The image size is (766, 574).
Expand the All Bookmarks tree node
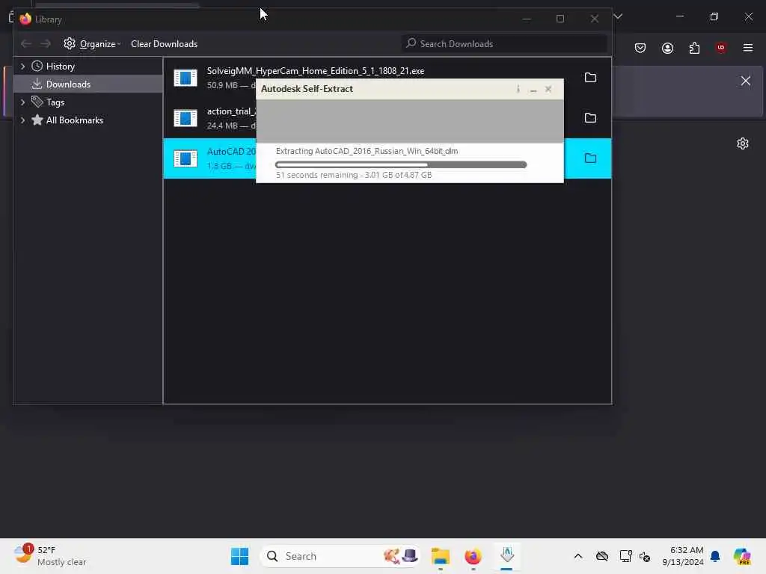coord(22,120)
